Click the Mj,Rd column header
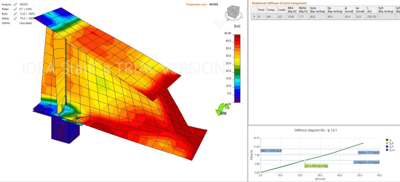This screenshot has height=182, width=400. coord(303,9)
